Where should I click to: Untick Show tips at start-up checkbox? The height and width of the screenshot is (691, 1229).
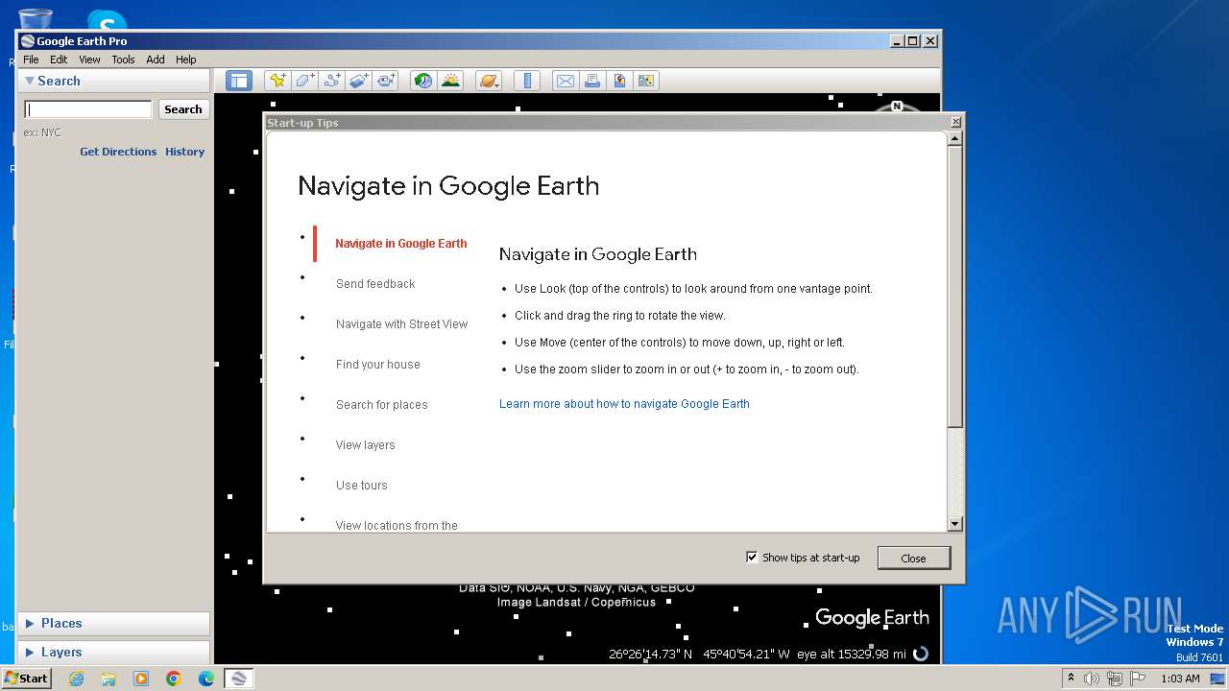coord(752,557)
